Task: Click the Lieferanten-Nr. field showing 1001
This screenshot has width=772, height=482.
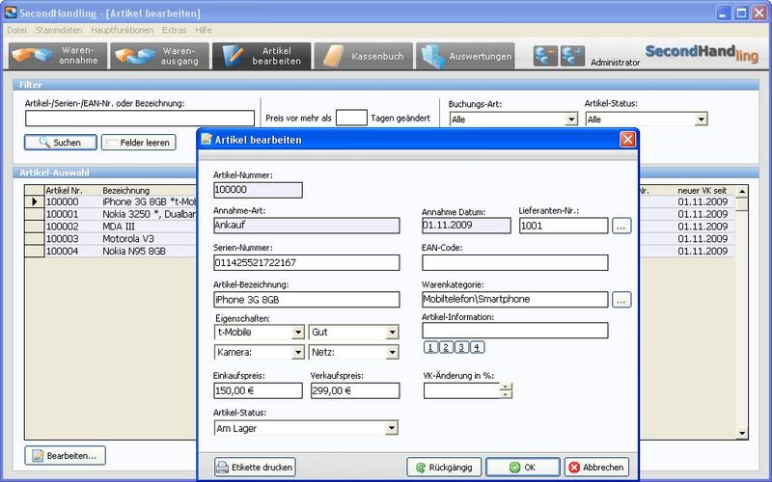Action: pos(564,226)
